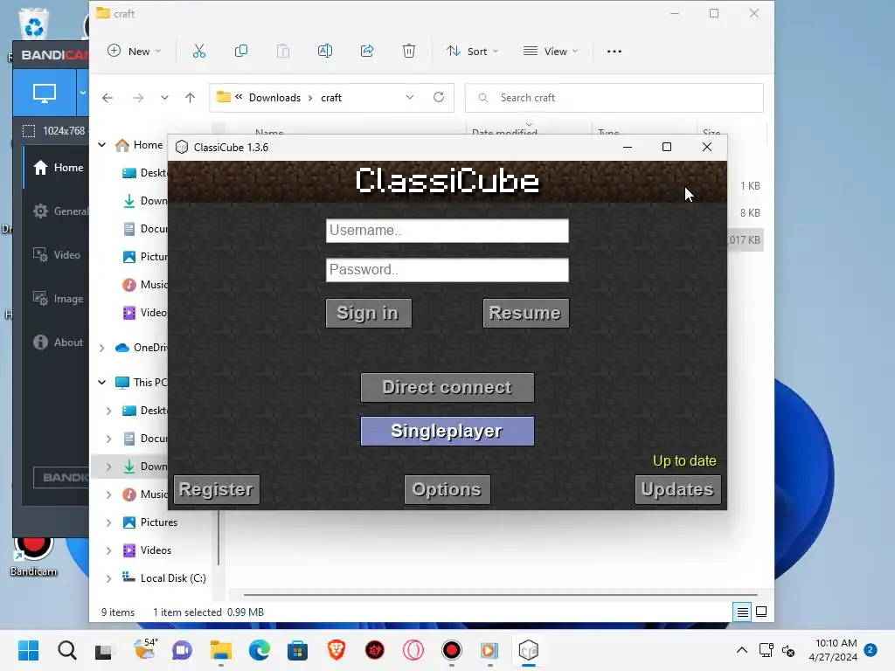Image resolution: width=895 pixels, height=671 pixels.
Task: Open Bandicam desktop shortcut
Action: tap(34, 555)
